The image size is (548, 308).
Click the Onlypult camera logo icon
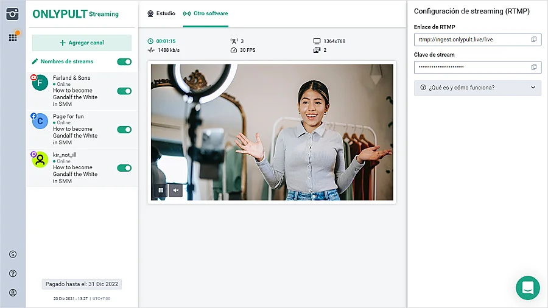(12, 13)
